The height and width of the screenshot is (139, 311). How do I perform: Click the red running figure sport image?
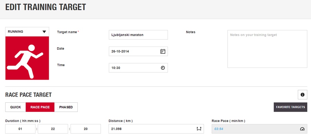pyautogui.click(x=27, y=58)
